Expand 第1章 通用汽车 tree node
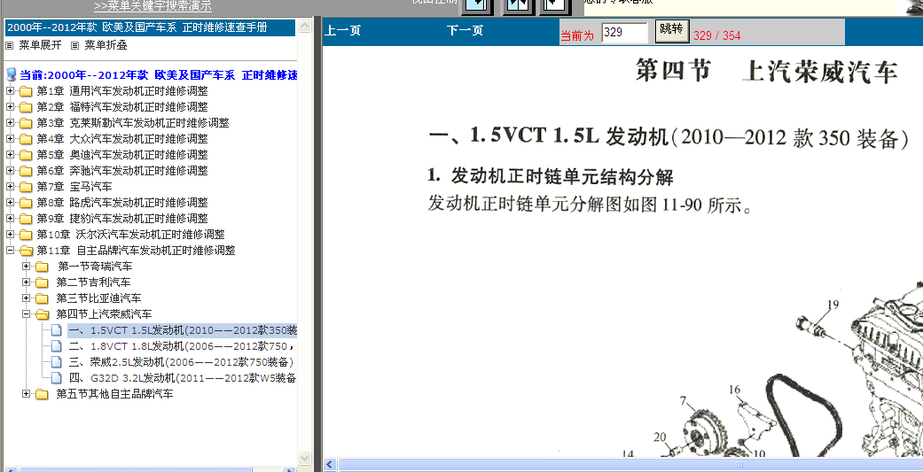Screen dimensions: 923x472 pyautogui.click(x=10, y=90)
